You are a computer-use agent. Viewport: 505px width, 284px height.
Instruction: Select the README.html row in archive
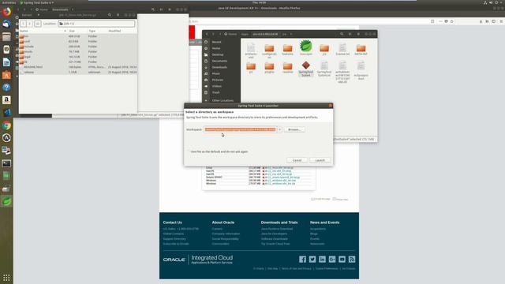pyautogui.click(x=78, y=67)
